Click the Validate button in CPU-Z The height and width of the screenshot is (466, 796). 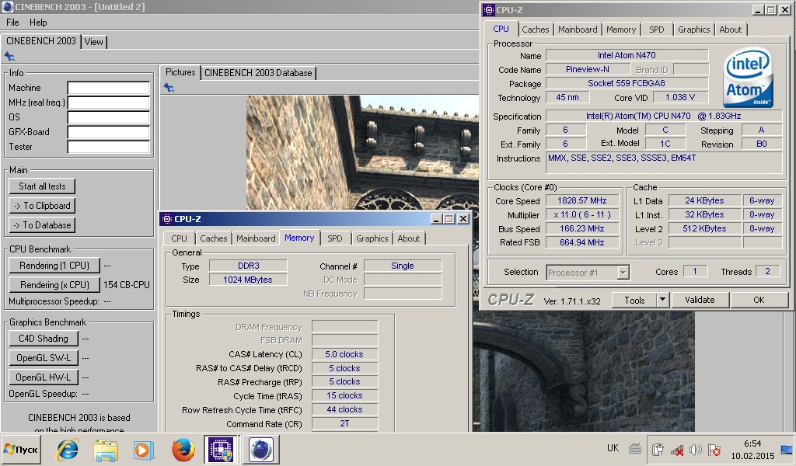coord(700,300)
